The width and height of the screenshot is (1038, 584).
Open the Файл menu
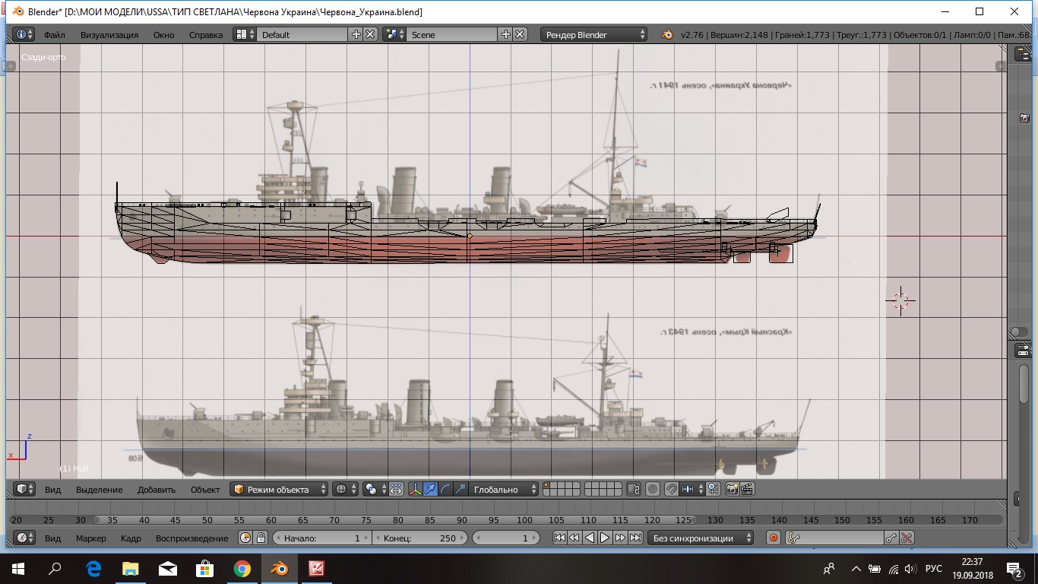(x=55, y=35)
